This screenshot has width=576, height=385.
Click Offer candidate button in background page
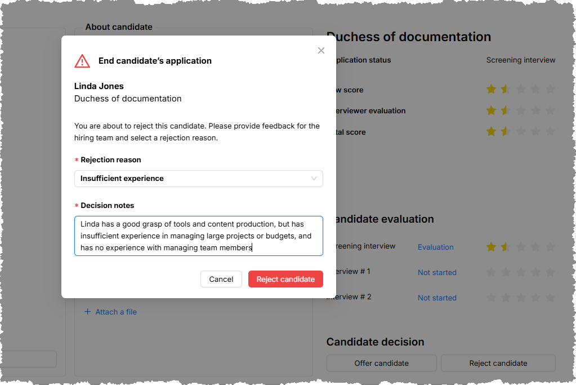point(381,364)
